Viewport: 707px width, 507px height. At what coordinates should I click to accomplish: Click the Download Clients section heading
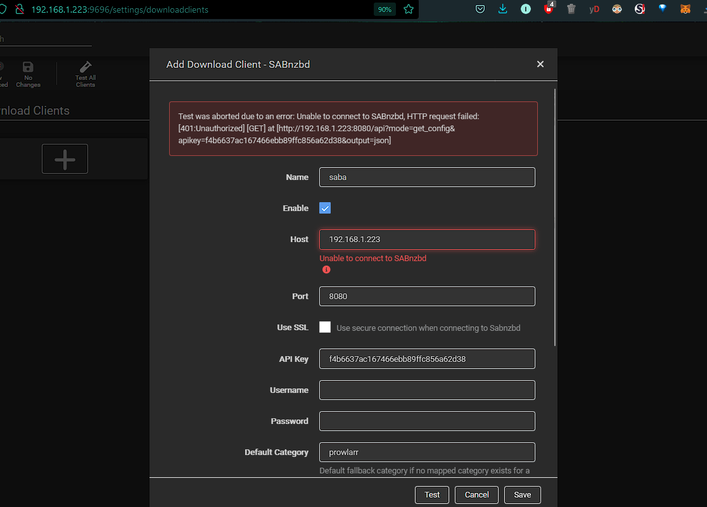click(35, 110)
